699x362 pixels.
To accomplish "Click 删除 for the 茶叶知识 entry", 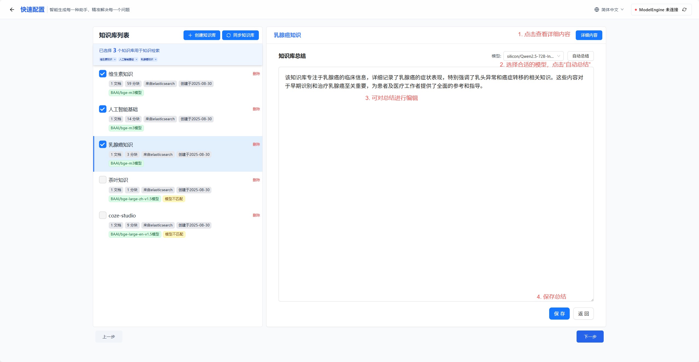I will pyautogui.click(x=256, y=180).
